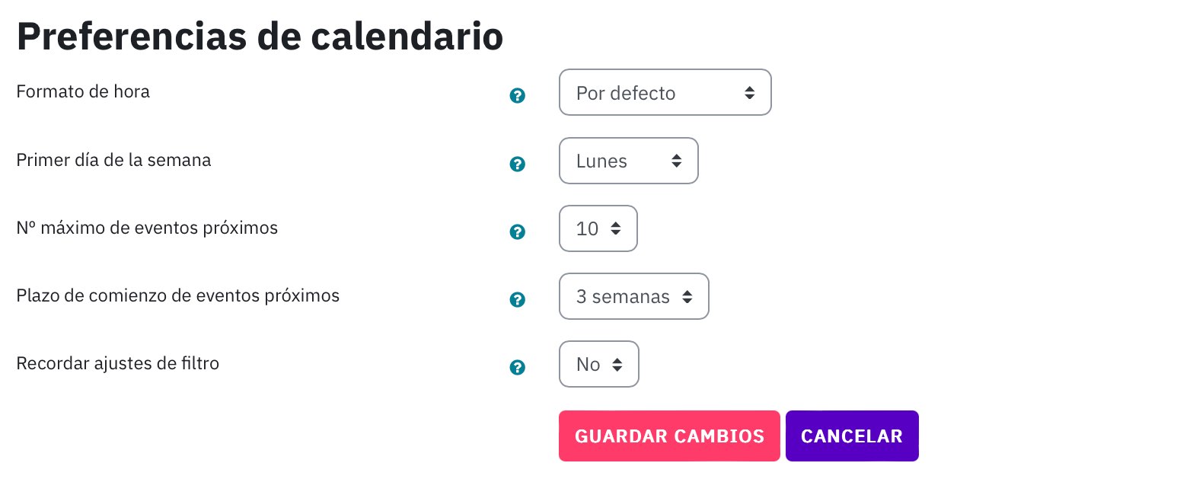Open the dropdown showing 10 events
This screenshot has width=1177, height=498.
coord(598,228)
